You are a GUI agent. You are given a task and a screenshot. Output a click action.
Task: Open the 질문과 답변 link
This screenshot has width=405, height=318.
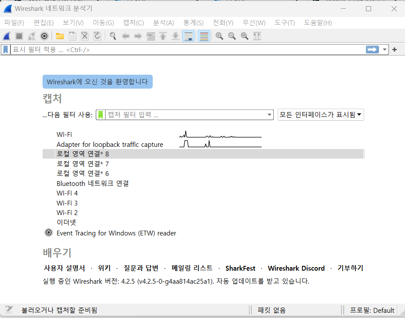point(141,268)
